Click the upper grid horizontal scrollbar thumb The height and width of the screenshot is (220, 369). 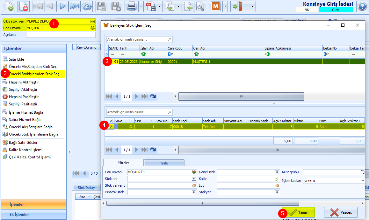241,97
